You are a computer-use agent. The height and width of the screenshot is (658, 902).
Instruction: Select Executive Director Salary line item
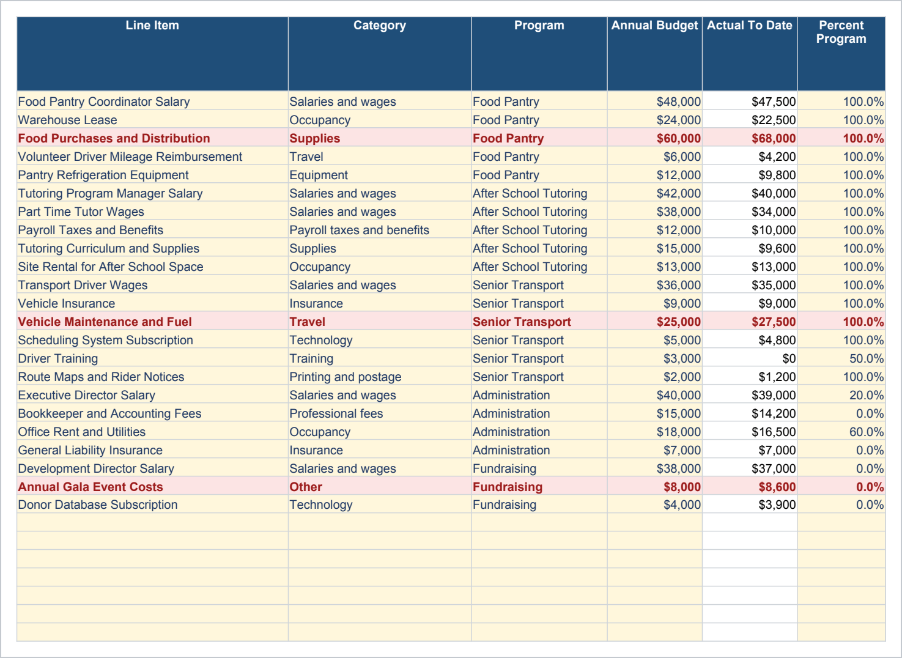click(152, 395)
